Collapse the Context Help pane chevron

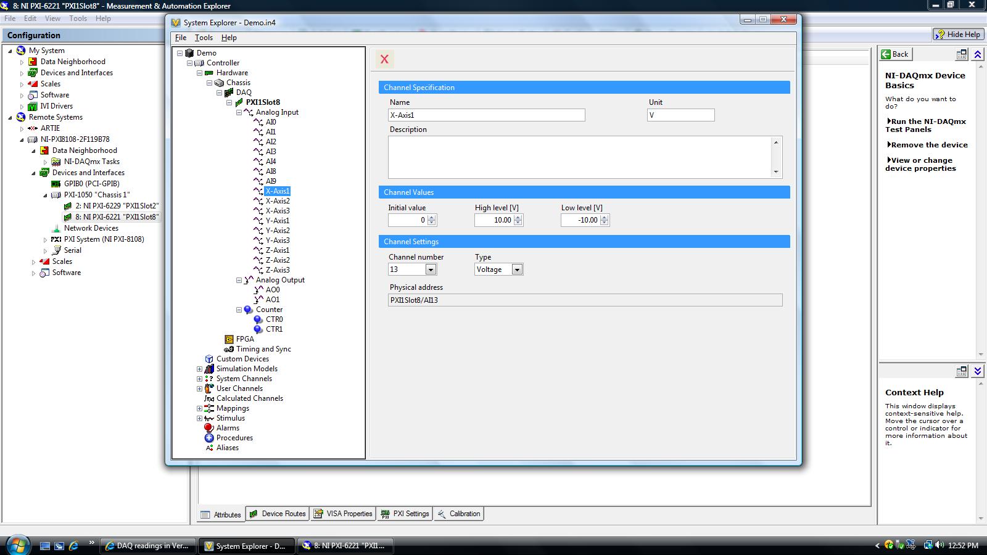pyautogui.click(x=978, y=371)
